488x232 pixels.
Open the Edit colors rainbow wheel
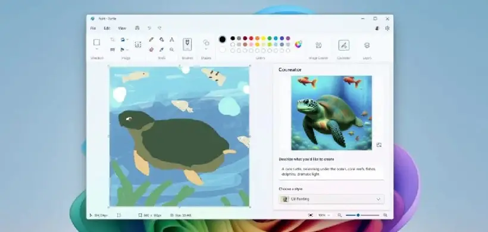tap(299, 45)
